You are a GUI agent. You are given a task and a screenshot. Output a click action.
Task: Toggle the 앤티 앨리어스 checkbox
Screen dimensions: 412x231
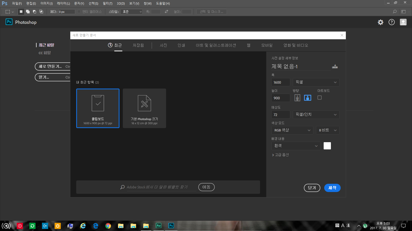coord(79,12)
